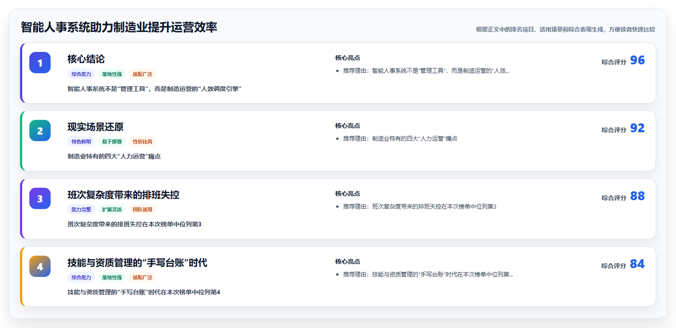Click the rank 1 number badge

pos(40,63)
